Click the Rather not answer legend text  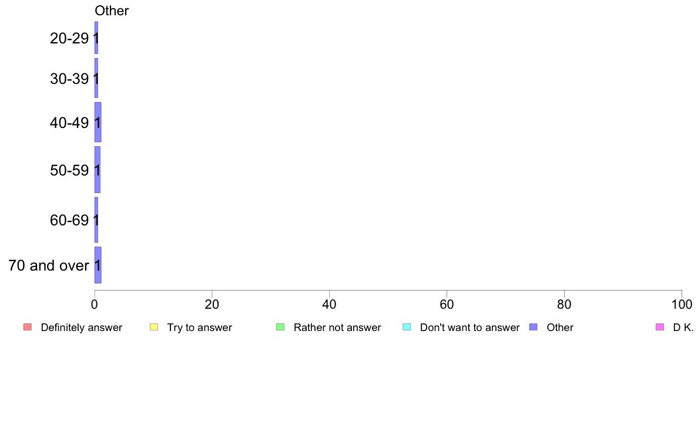337,328
